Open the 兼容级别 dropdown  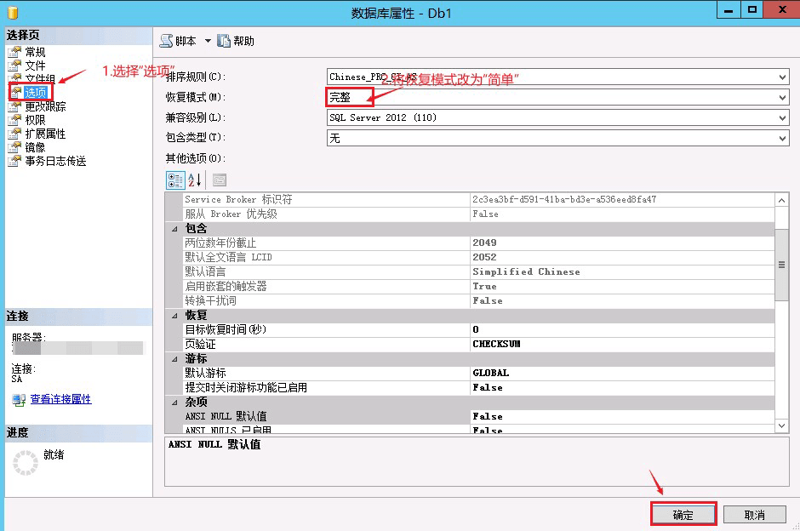782,118
